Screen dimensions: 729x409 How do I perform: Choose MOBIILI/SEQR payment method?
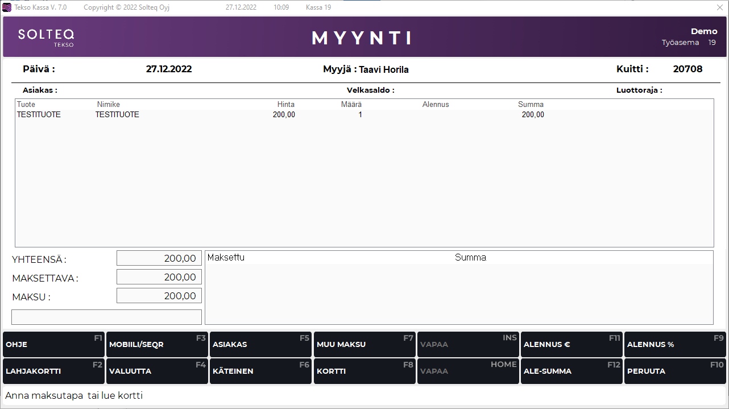(157, 345)
